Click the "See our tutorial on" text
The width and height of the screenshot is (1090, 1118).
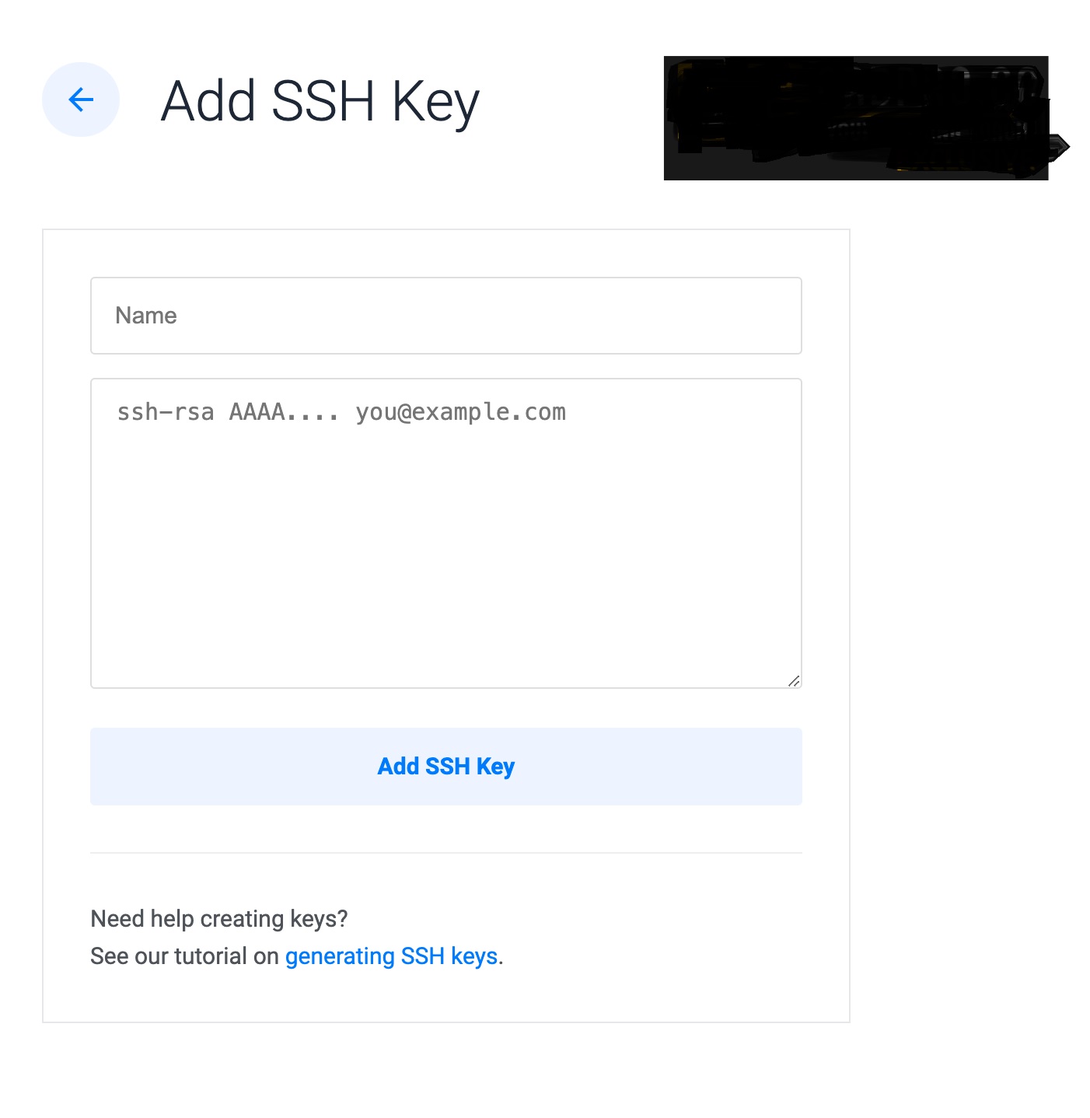tap(184, 956)
